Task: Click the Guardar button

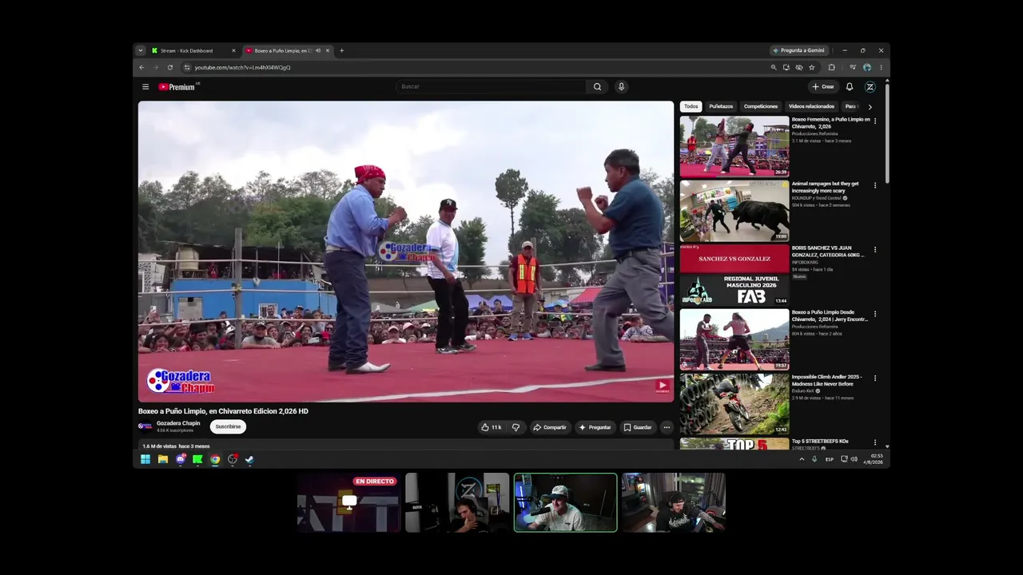Action: click(x=638, y=427)
